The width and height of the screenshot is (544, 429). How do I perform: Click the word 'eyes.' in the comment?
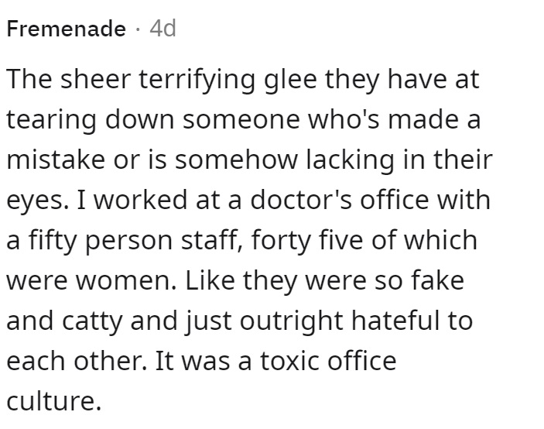tap(37, 201)
